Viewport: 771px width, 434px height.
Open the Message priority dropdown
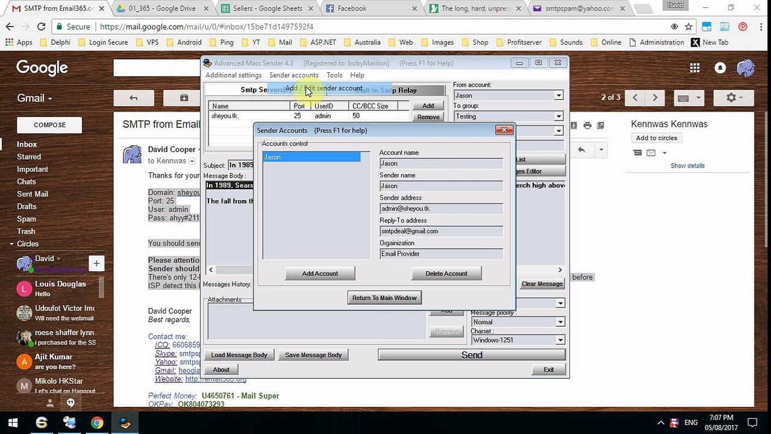pyautogui.click(x=560, y=322)
